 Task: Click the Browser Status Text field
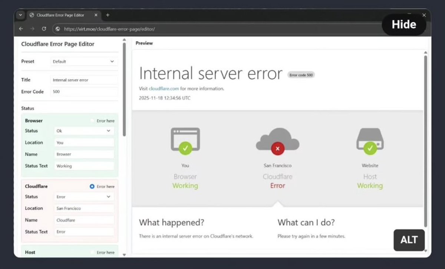click(84, 166)
